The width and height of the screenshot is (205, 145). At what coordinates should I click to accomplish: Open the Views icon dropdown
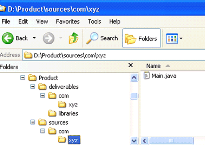pos(174,38)
